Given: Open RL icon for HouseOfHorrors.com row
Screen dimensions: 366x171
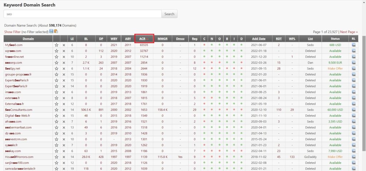Looking at the screenshot, I should pyautogui.click(x=353, y=157).
